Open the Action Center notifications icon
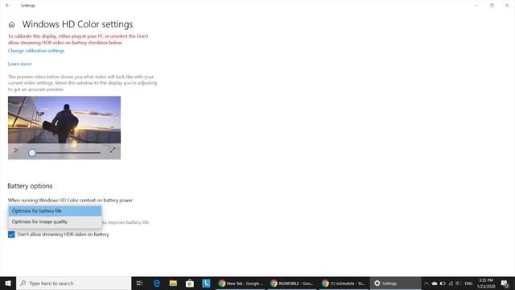 (505, 283)
